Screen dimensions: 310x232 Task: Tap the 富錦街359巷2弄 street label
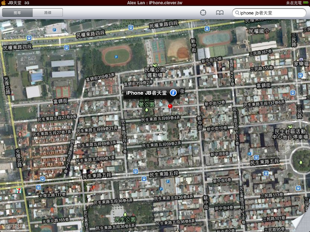click(x=138, y=83)
